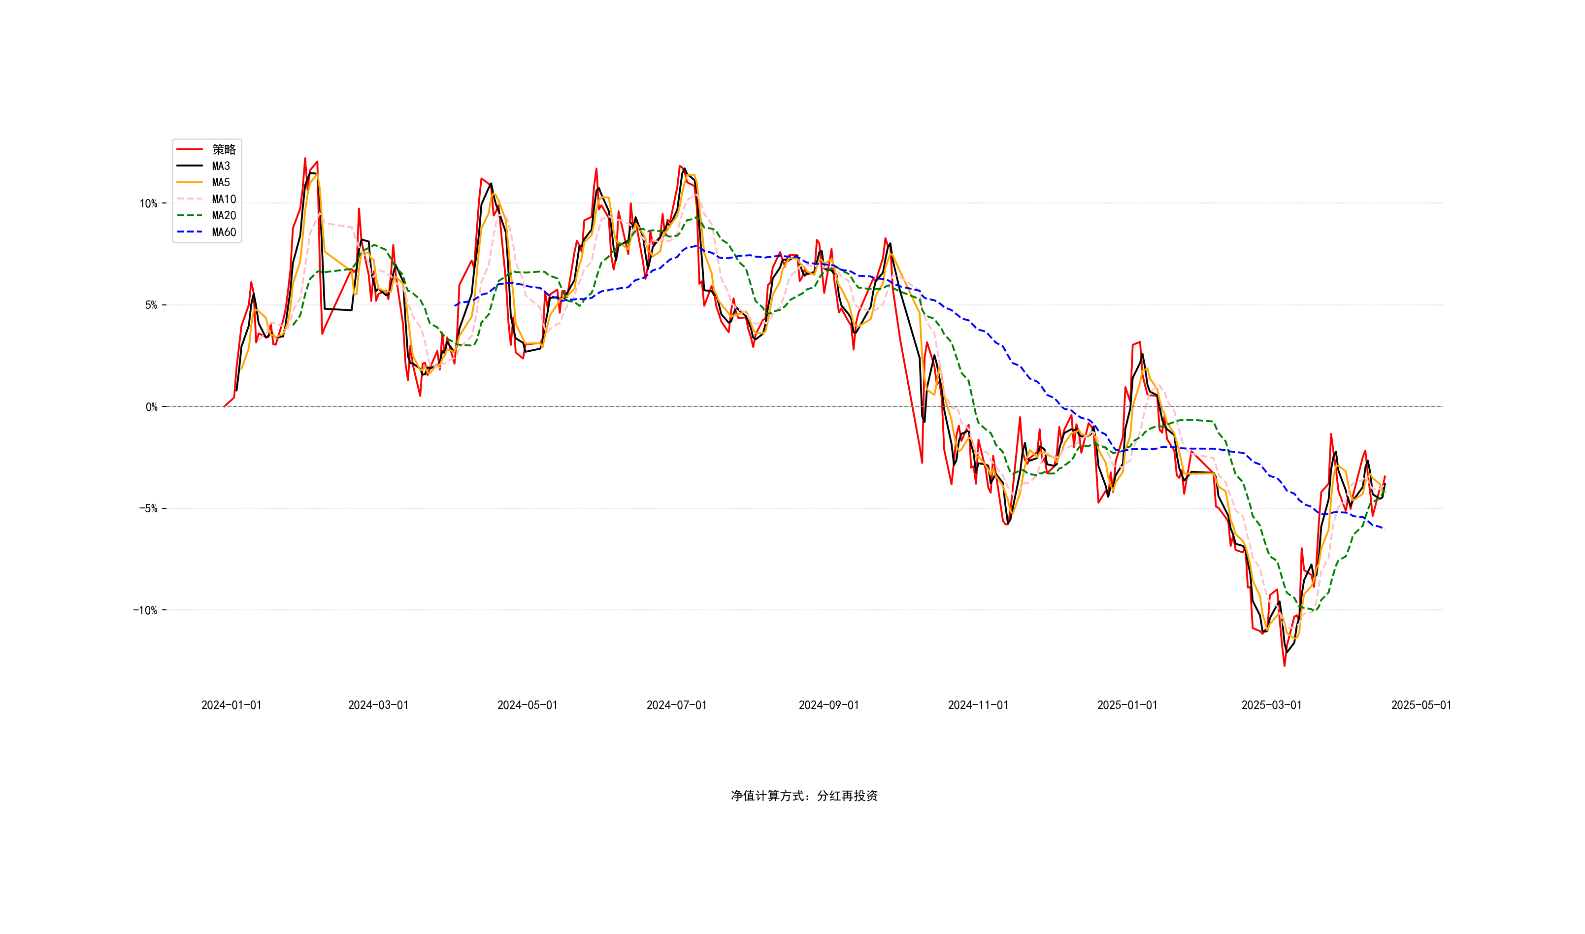Click the -10% y-axis tick label
1585x934 pixels.
145,610
